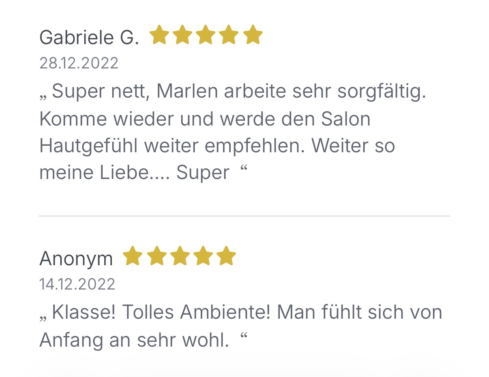Click the second star in Gabriele G.'s rating

tap(182, 35)
